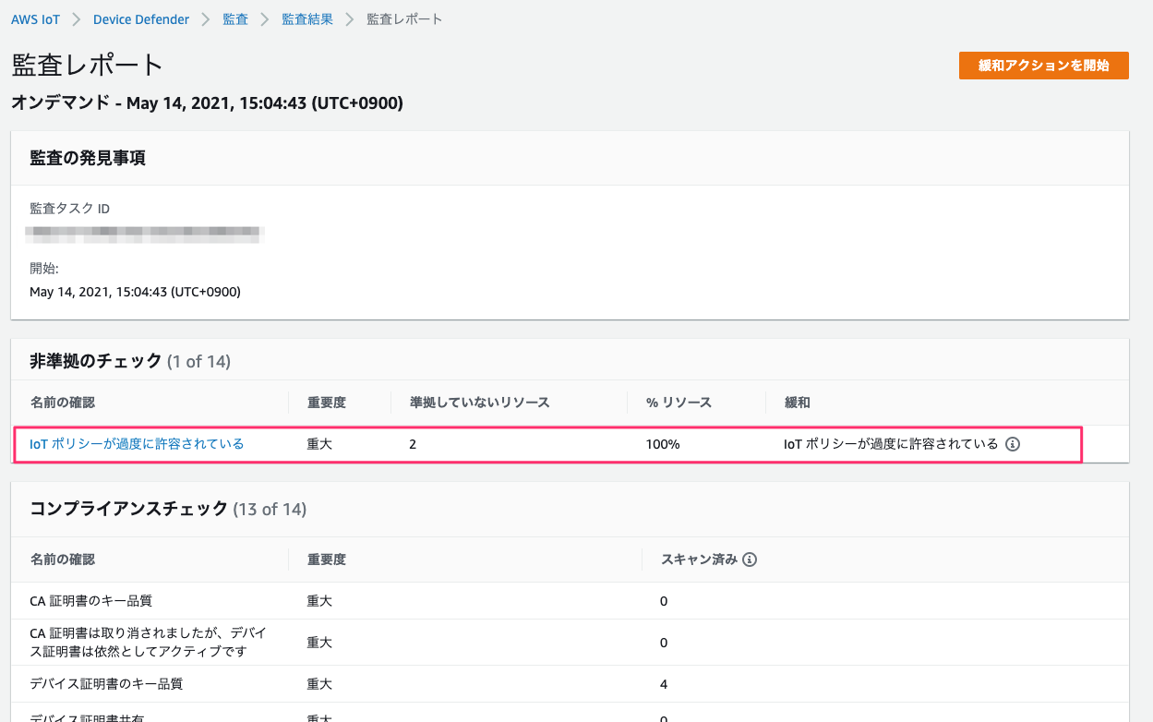
Task: Return to 監査結果 using the breadcrumb
Action: click(307, 18)
